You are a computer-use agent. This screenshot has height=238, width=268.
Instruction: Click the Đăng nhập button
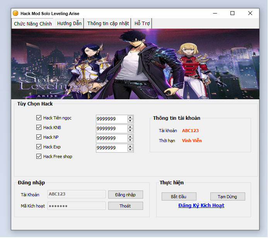(125, 195)
